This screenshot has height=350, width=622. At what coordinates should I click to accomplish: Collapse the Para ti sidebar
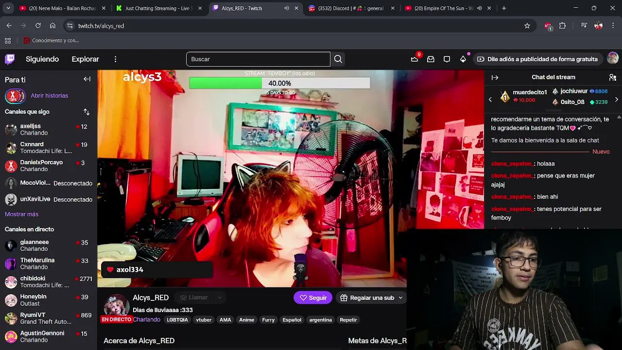87,79
